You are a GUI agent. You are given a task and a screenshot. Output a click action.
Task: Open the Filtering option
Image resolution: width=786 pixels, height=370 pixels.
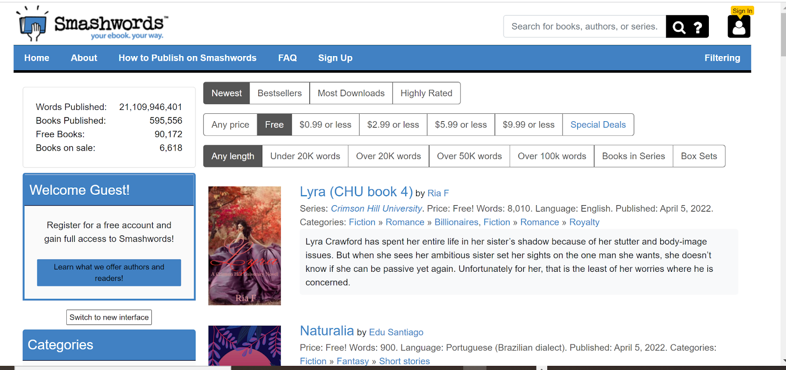coord(722,58)
